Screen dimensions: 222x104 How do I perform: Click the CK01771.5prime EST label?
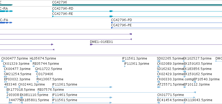[170, 95]
